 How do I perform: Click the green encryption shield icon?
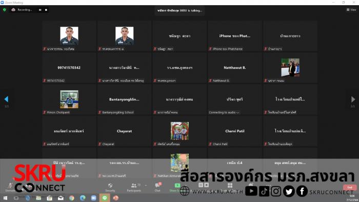click(4, 10)
